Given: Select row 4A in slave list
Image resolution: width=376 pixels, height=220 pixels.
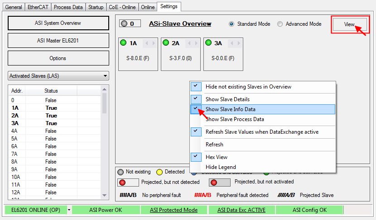Looking at the screenshot, I should pos(55,131).
